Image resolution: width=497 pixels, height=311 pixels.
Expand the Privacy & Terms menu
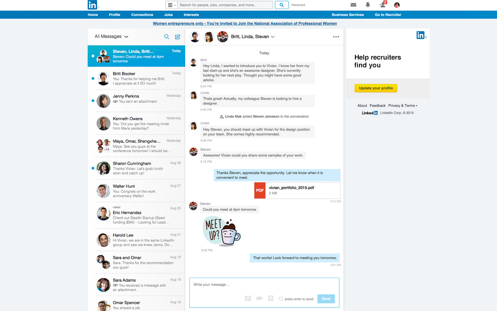click(403, 105)
